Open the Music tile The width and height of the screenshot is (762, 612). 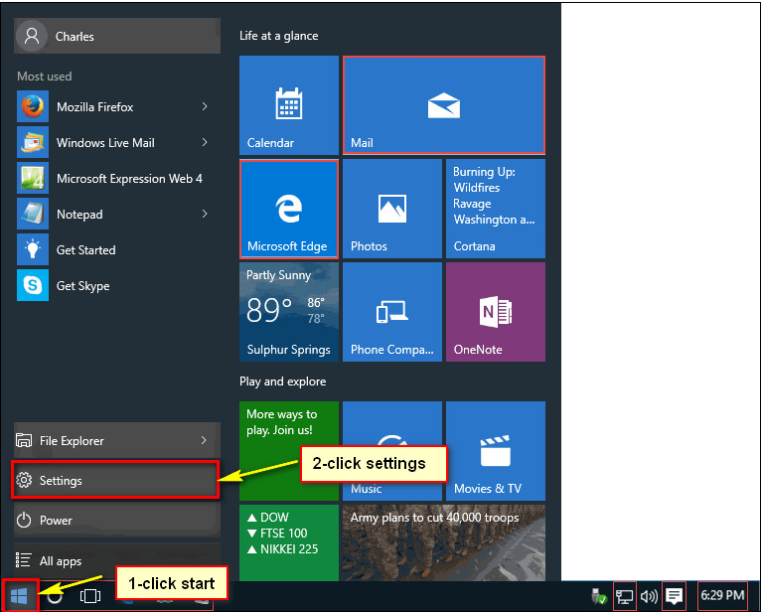pyautogui.click(x=392, y=451)
